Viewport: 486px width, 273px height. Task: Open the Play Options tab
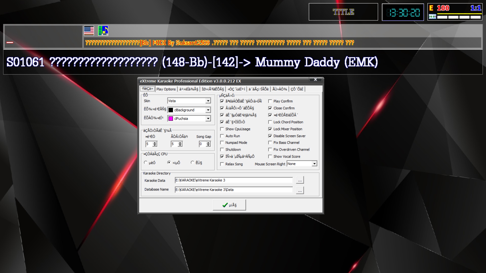click(166, 89)
